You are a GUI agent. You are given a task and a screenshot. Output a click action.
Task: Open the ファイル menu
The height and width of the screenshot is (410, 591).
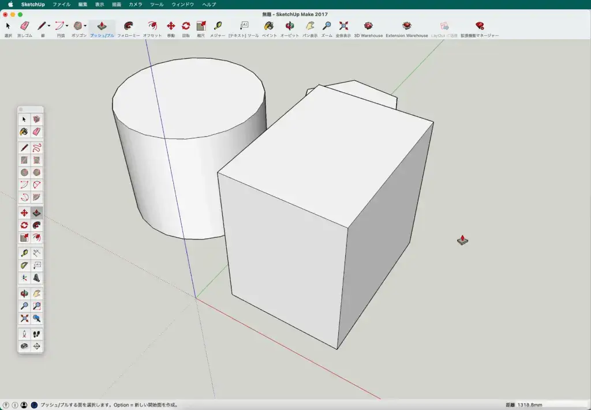click(61, 5)
